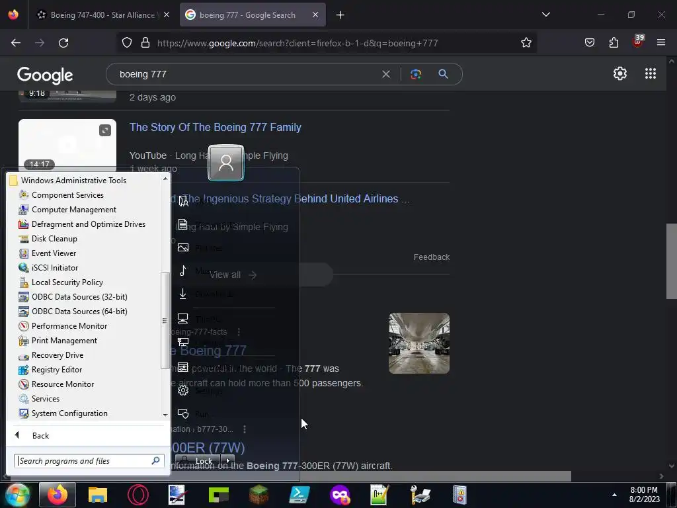The height and width of the screenshot is (508, 677).
Task: Open the Windows Start orb
Action: pos(17,495)
